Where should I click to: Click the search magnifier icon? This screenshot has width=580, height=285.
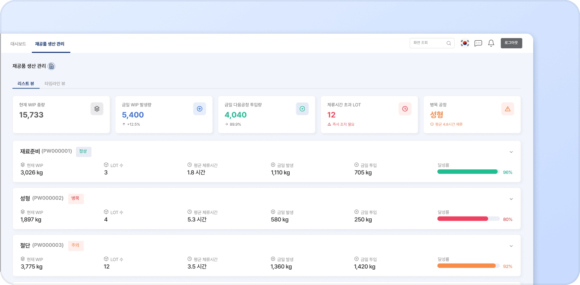[x=449, y=43]
